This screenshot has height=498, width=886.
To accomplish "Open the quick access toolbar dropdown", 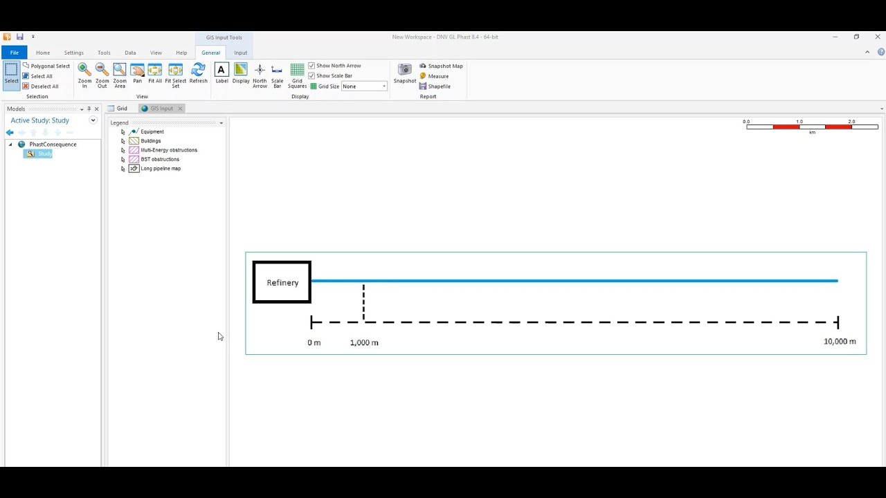I will [x=33, y=37].
